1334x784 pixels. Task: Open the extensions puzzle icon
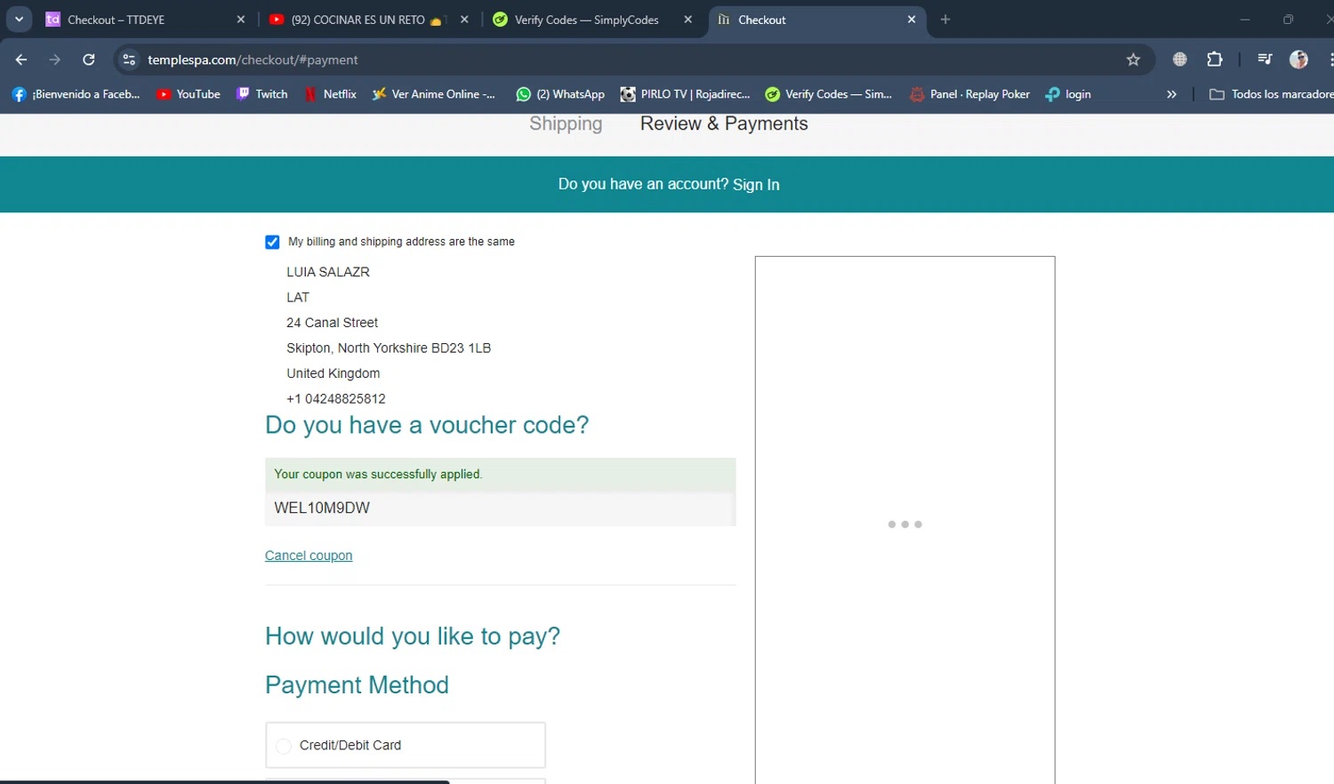[x=1215, y=60]
